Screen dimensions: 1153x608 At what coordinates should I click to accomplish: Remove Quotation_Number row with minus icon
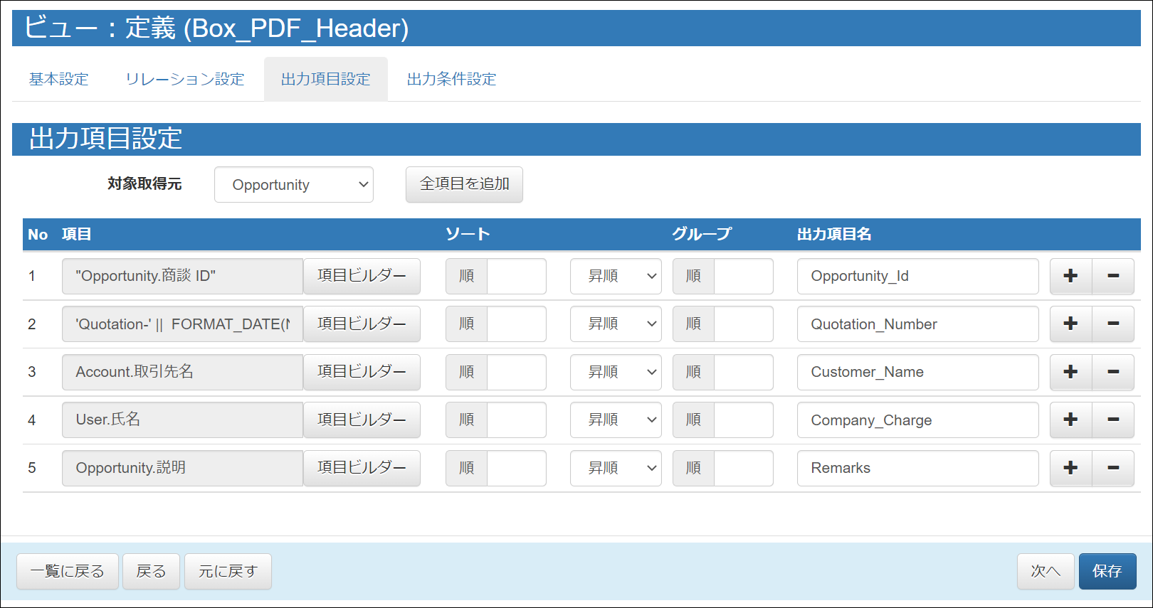[x=1113, y=324]
